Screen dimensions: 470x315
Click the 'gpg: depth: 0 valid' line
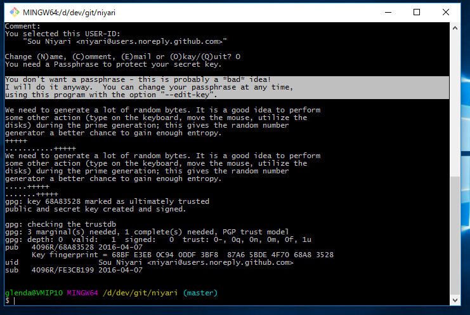click(x=159, y=239)
